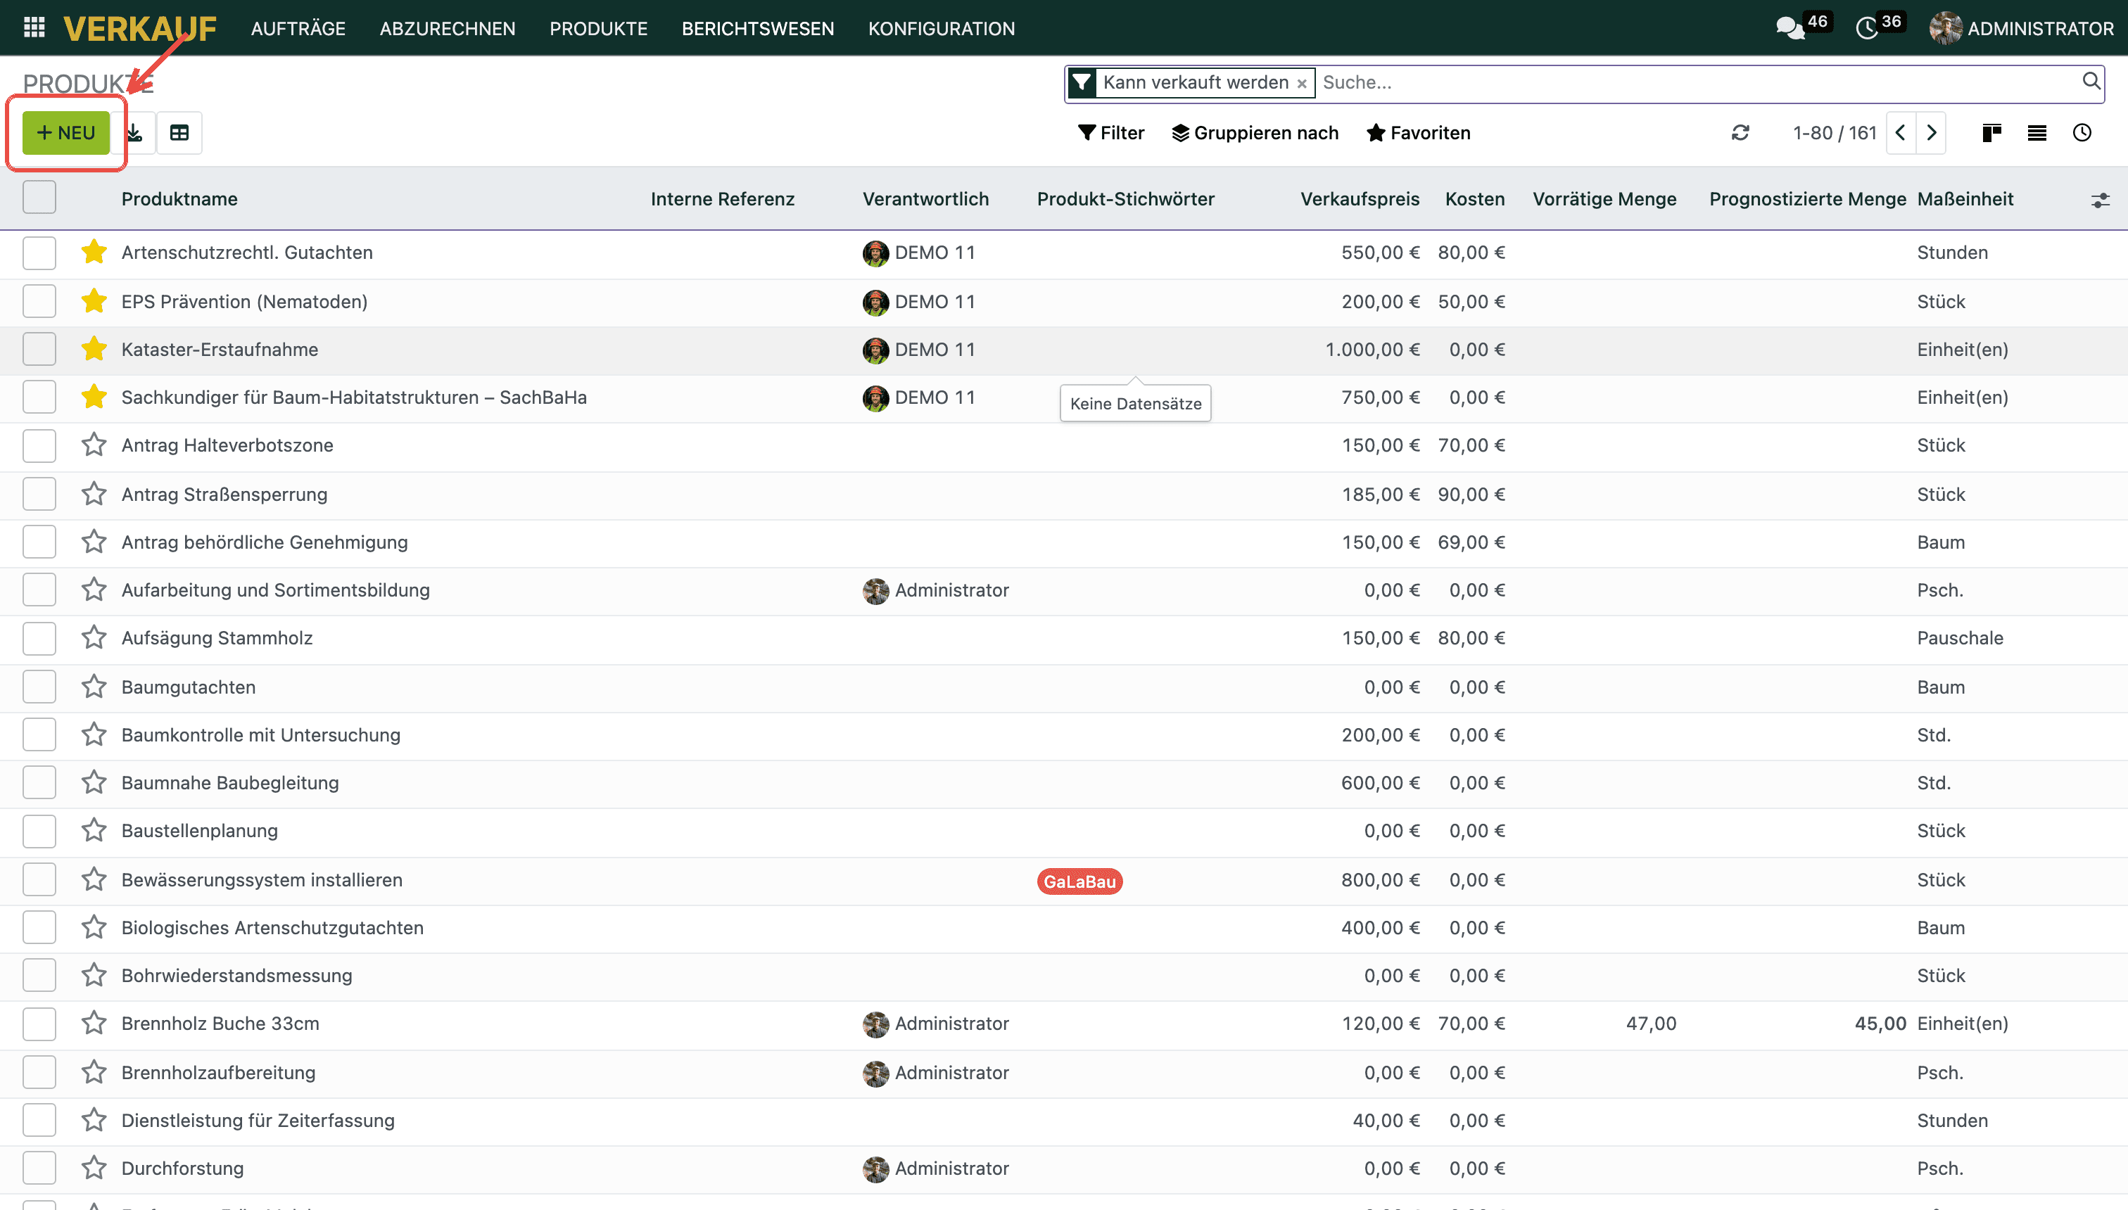Mark Antrag Halteverbotszone as favorite star
This screenshot has height=1210, width=2128.
(x=94, y=445)
